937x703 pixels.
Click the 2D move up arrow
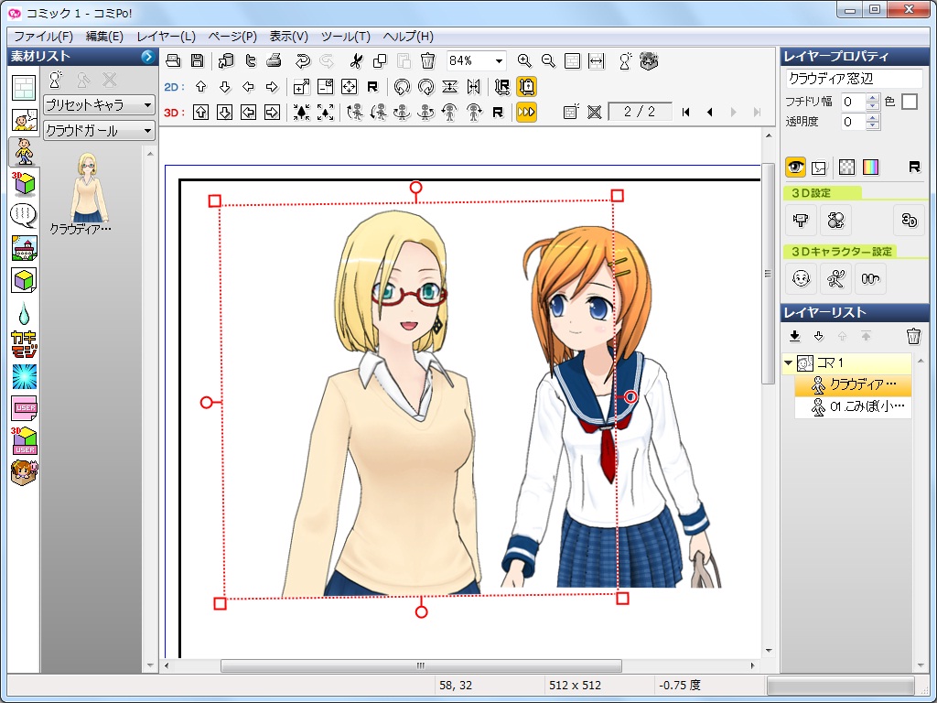(200, 87)
